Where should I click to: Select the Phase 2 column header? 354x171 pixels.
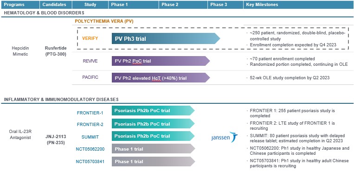[x=183, y=5]
